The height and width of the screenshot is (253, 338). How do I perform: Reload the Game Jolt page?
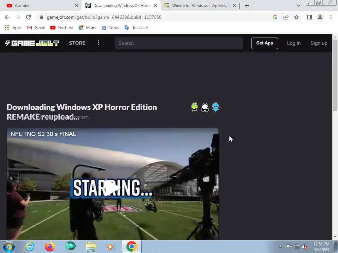click(x=28, y=17)
